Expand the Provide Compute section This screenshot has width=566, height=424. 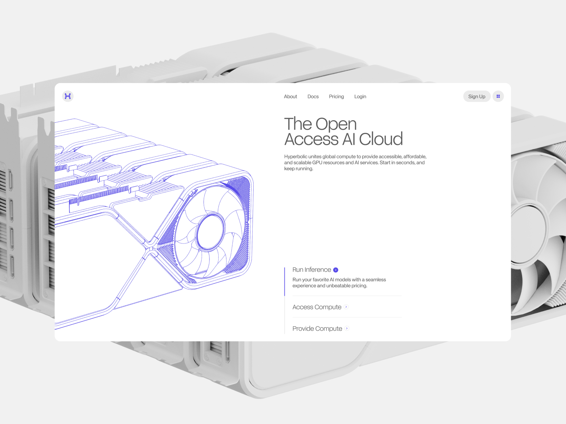click(317, 329)
